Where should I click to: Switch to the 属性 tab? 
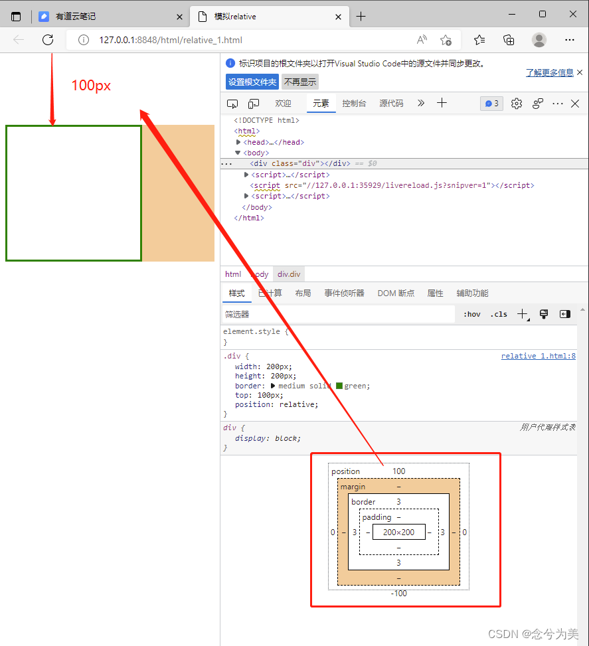[x=435, y=293]
